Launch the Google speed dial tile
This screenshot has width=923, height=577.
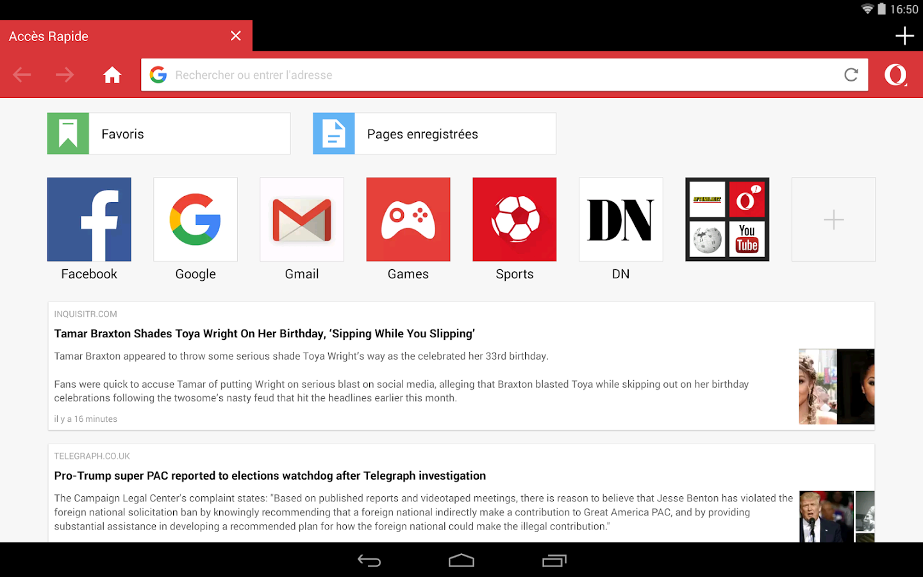point(195,219)
